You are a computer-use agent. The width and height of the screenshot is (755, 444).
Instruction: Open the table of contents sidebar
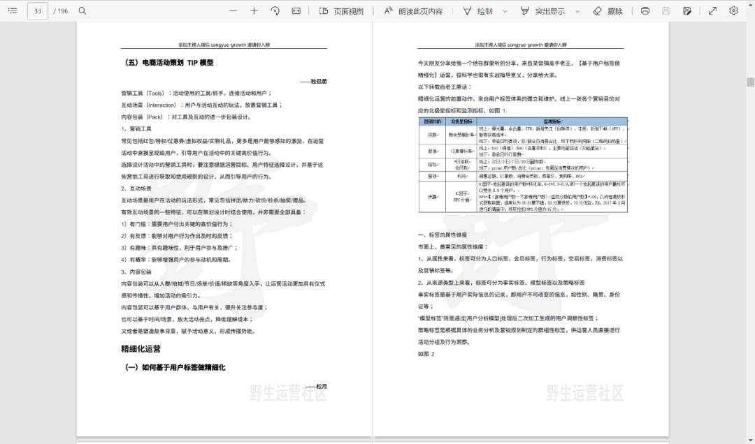click(x=13, y=10)
